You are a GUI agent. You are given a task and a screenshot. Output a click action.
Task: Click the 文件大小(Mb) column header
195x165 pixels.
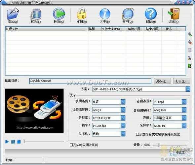pyautogui.click(x=113, y=29)
